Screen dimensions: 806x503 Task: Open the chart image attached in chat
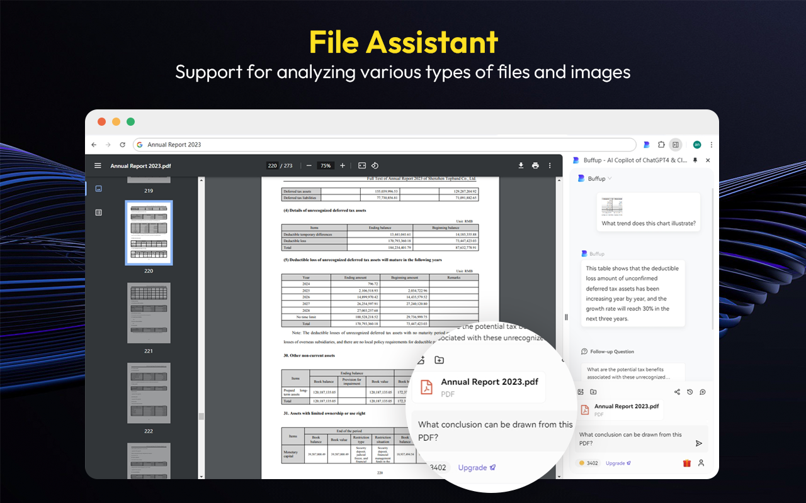[x=612, y=206]
